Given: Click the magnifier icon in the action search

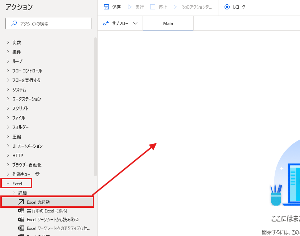Looking at the screenshot, I should (13, 24).
